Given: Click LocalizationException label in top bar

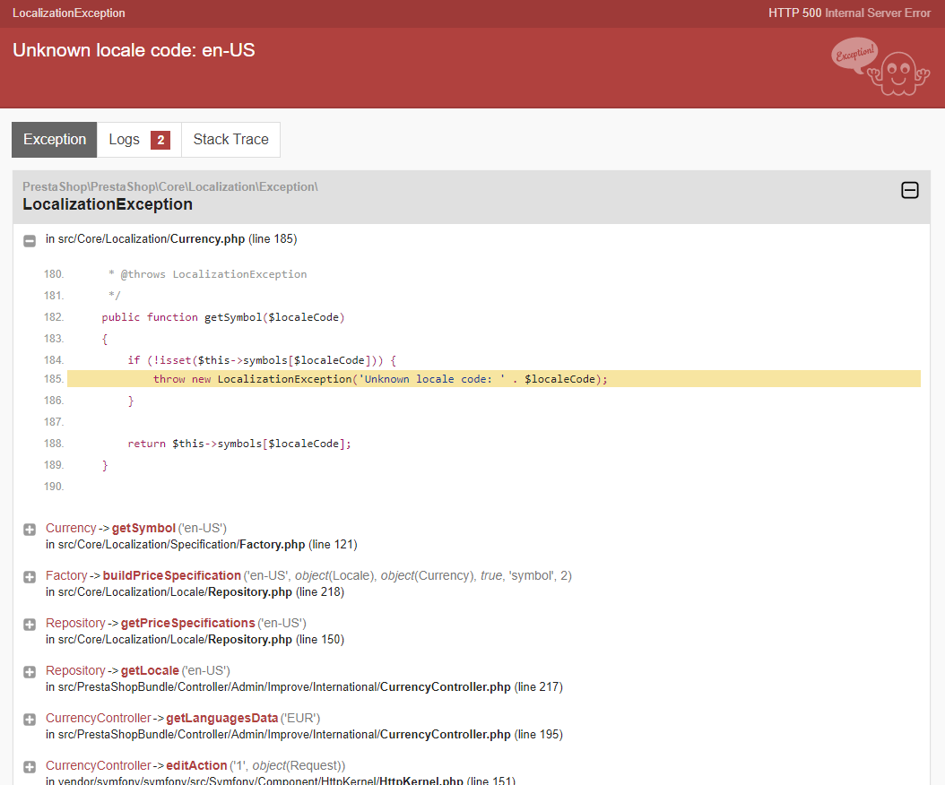Looking at the screenshot, I should pyautogui.click(x=69, y=13).
